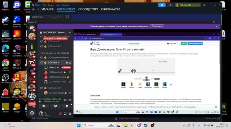
Task: Open Steam from taskbar
Action: [x=146, y=125]
